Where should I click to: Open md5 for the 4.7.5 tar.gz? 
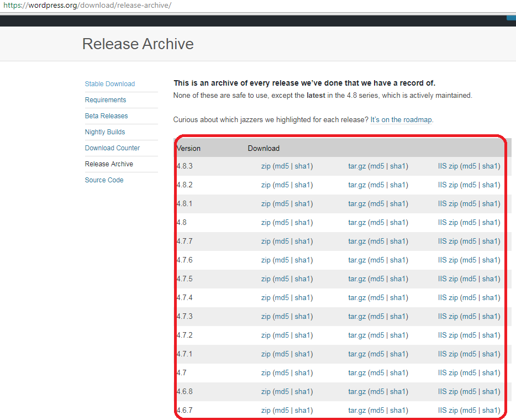(377, 279)
